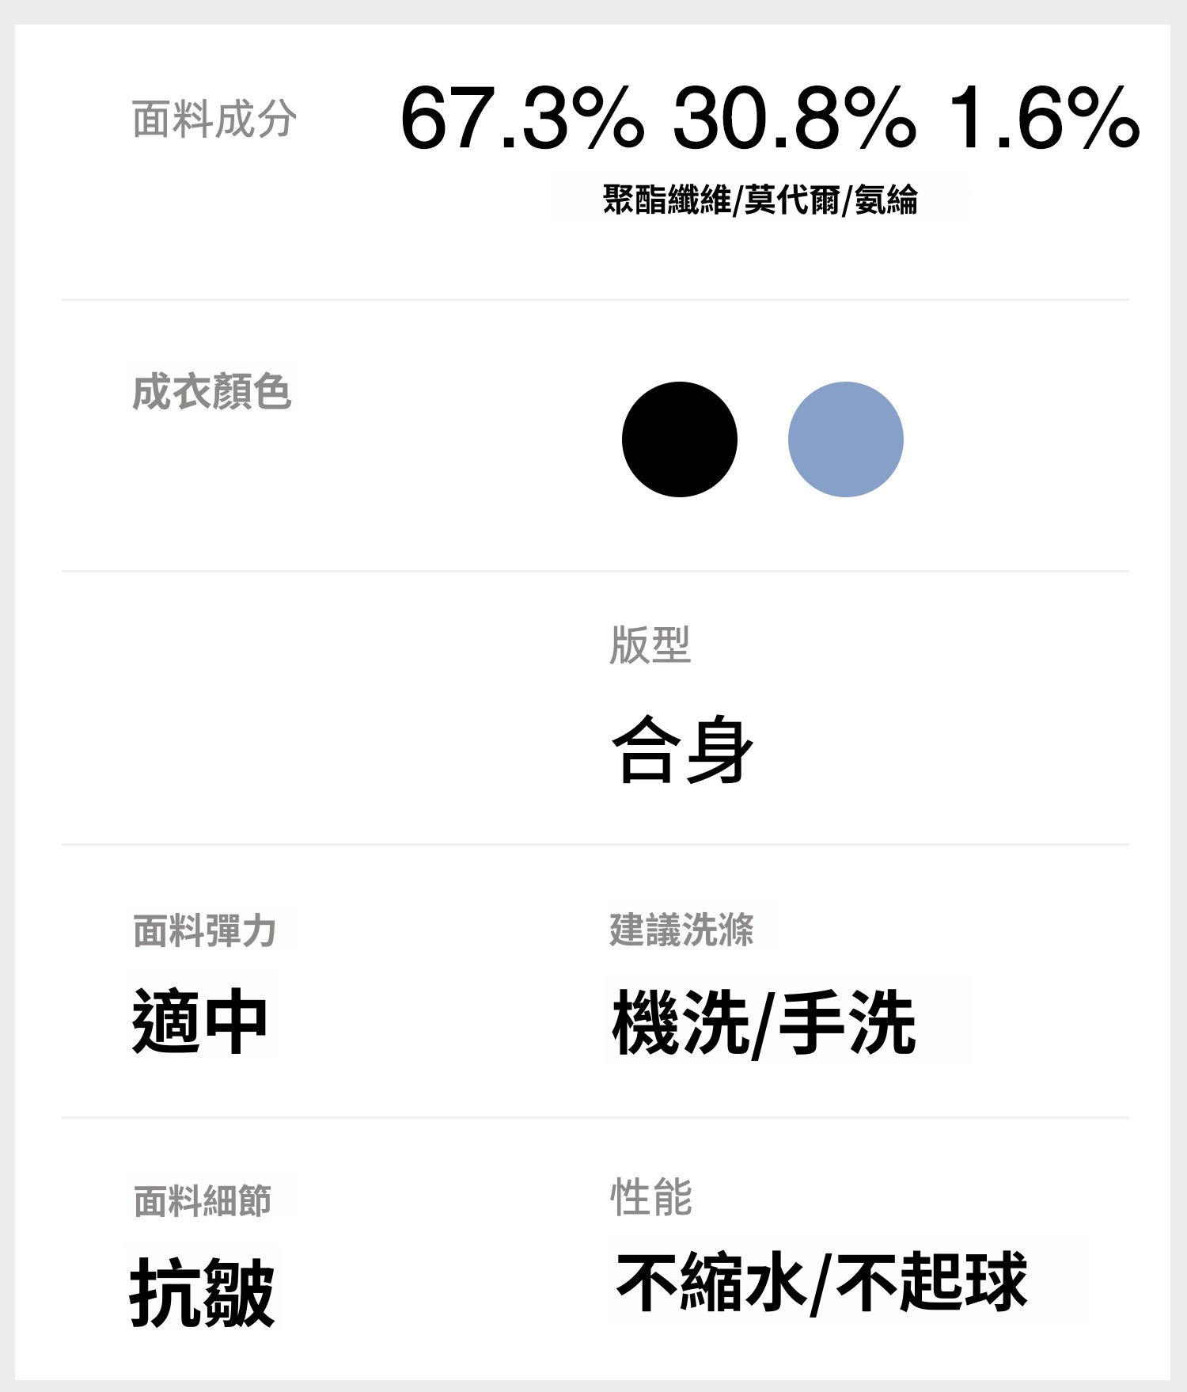Select the black garment color swatch
The width and height of the screenshot is (1187, 1392).
[679, 439]
